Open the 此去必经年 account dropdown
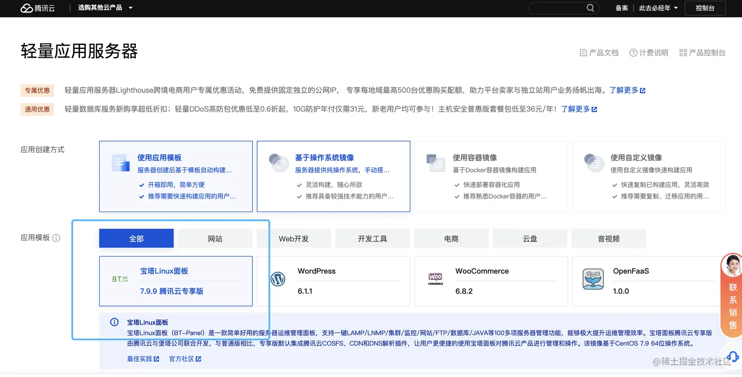 pos(658,8)
